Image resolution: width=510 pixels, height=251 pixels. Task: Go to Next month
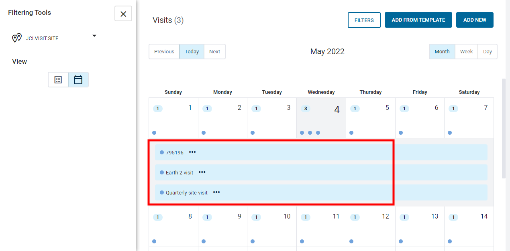(215, 52)
